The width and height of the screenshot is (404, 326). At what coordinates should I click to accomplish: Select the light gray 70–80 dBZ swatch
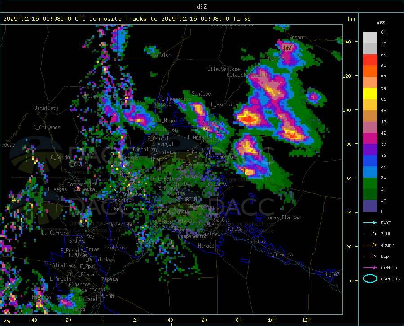point(370,38)
